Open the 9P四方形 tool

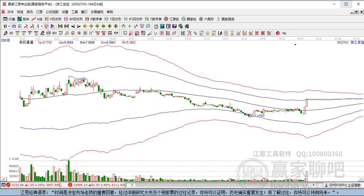(73, 19)
